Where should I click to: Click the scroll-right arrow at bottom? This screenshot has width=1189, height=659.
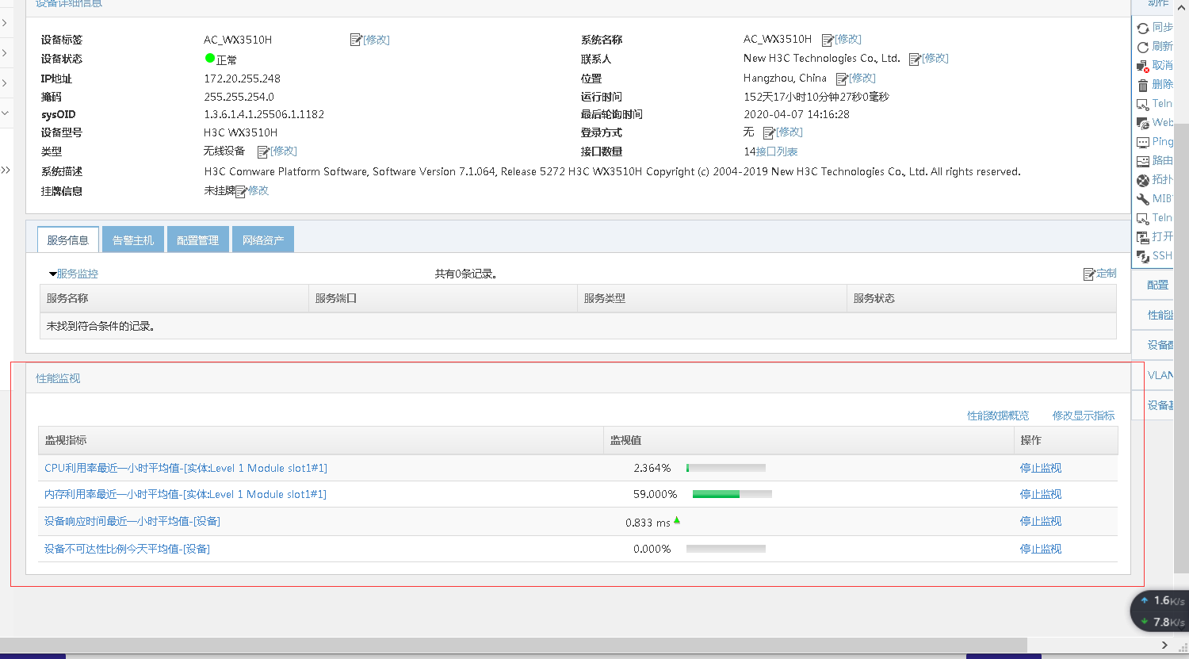point(1164,645)
